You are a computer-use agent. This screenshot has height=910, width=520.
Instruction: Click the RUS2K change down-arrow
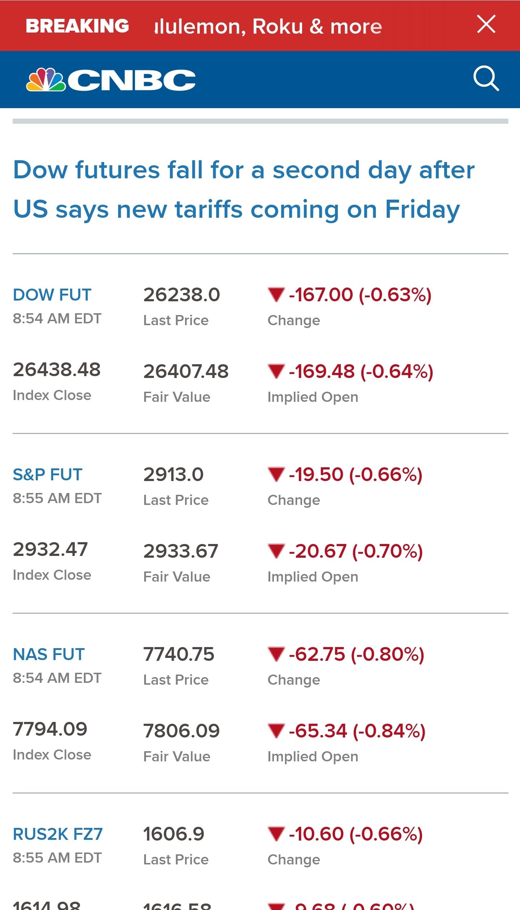coord(276,834)
